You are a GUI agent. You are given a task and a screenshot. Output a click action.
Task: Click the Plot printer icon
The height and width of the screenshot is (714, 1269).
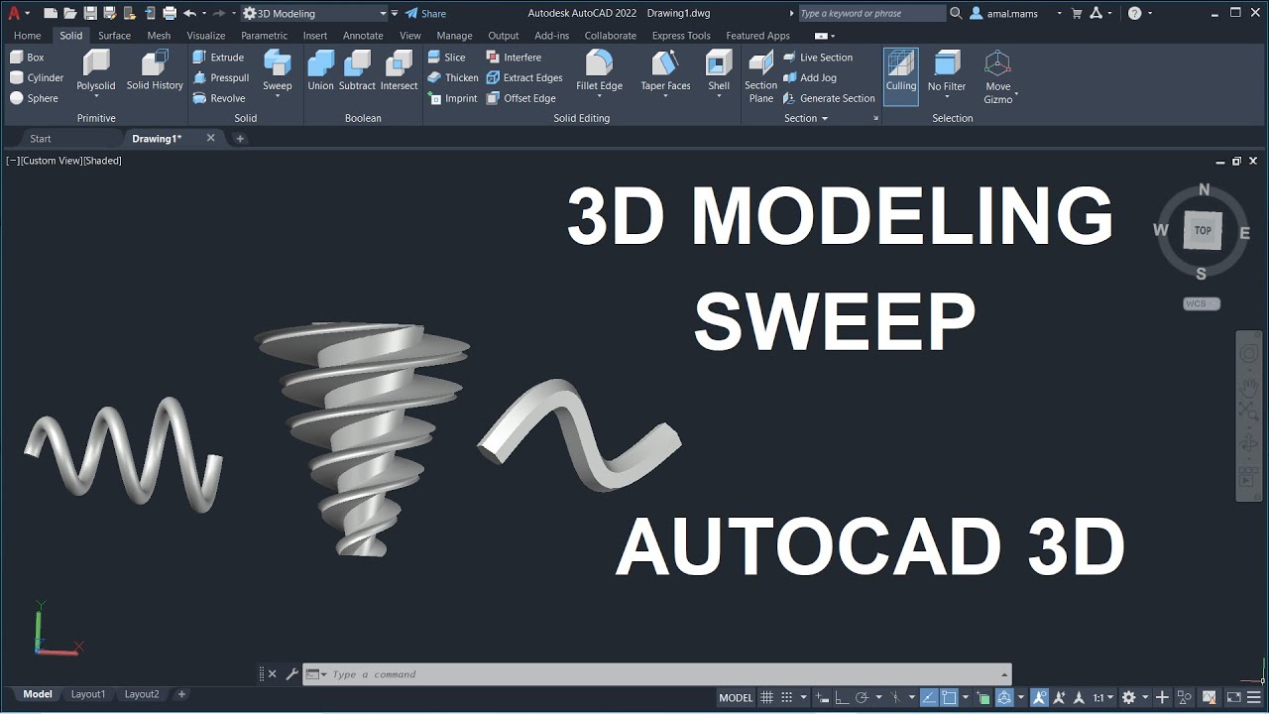170,13
